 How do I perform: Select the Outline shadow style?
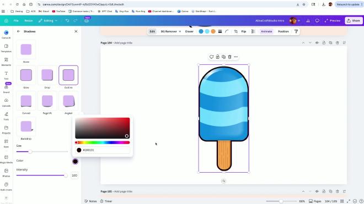[x=68, y=75]
